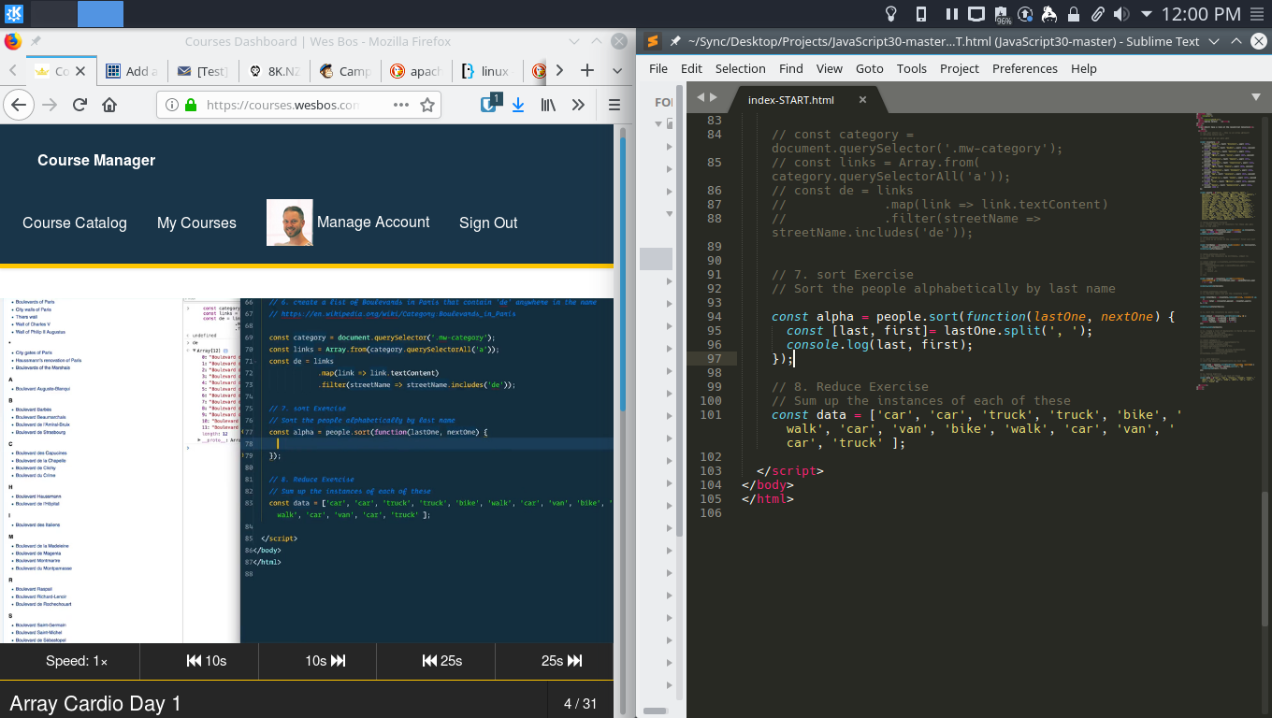Open a new Firefox tab

click(587, 70)
